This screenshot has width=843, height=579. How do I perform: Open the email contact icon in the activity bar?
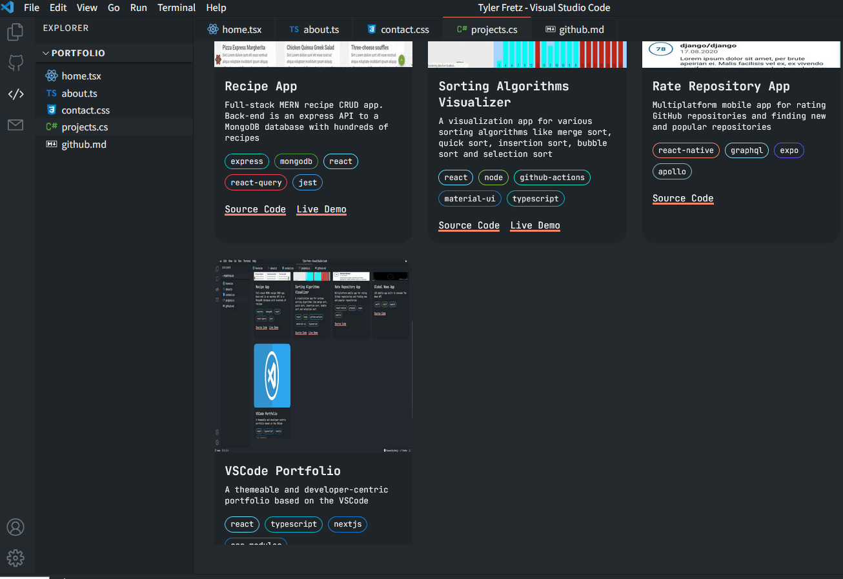(x=15, y=125)
